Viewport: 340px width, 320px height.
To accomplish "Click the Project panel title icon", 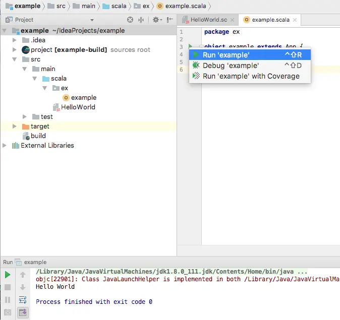I will (x=9, y=20).
